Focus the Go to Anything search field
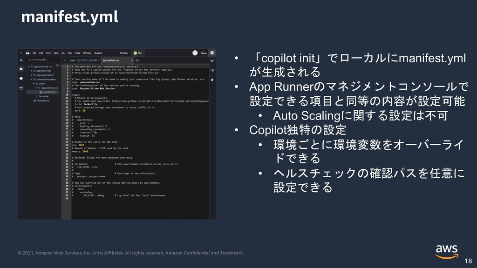 click(42, 60)
